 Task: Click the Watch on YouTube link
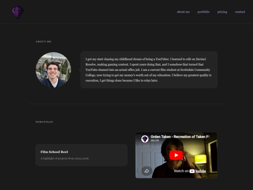point(190,171)
